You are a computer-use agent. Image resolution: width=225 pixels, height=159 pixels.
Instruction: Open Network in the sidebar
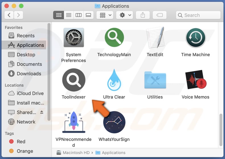click(x=24, y=122)
